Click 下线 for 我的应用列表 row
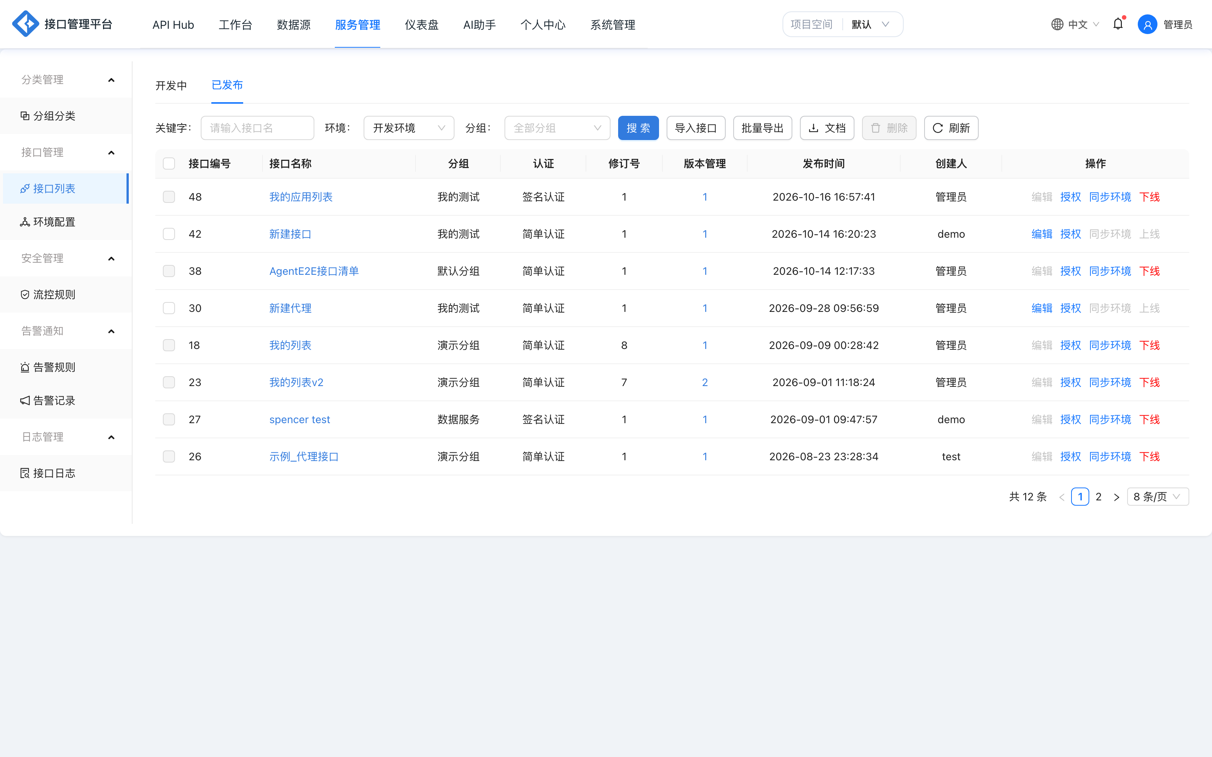 click(x=1150, y=197)
